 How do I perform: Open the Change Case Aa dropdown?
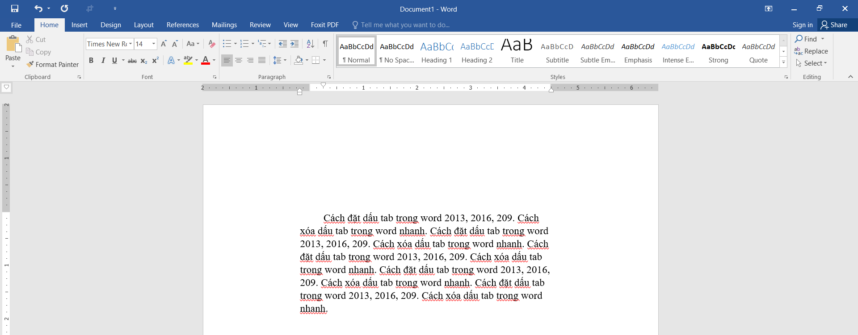193,44
